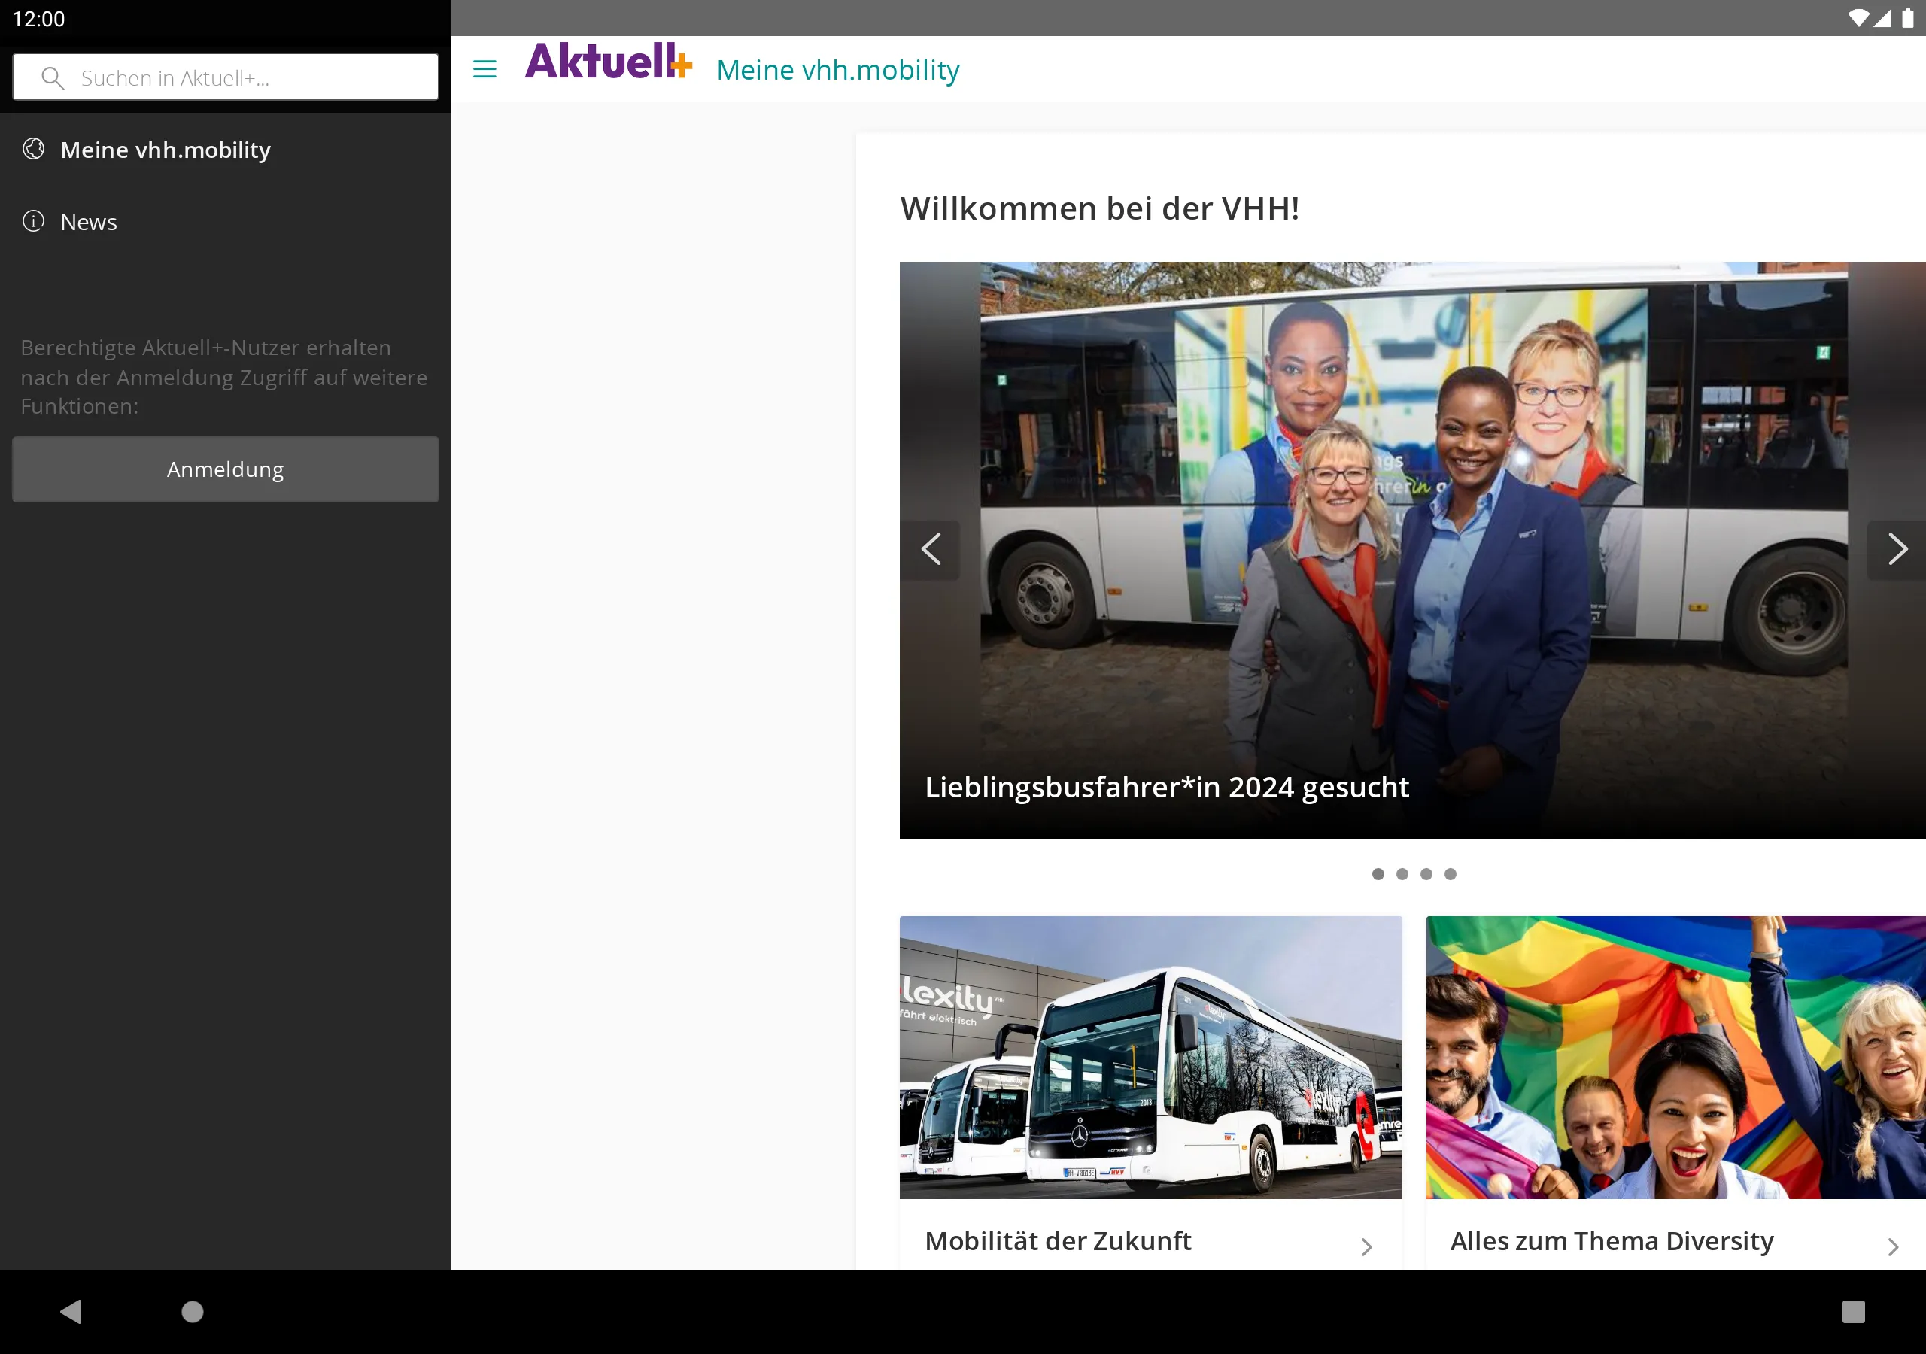Click the search magnifier icon
The image size is (1926, 1354).
point(53,78)
